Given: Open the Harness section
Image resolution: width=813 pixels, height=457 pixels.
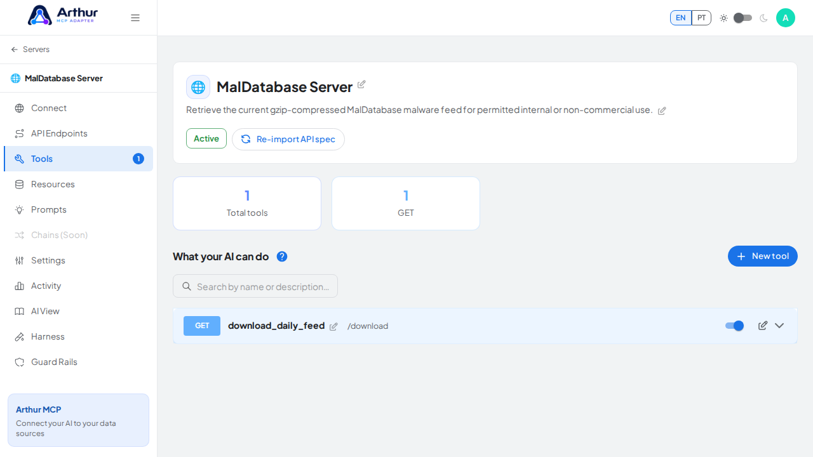Looking at the screenshot, I should [x=78, y=336].
